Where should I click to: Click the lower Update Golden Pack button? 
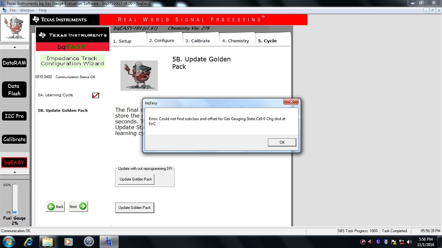(x=135, y=207)
